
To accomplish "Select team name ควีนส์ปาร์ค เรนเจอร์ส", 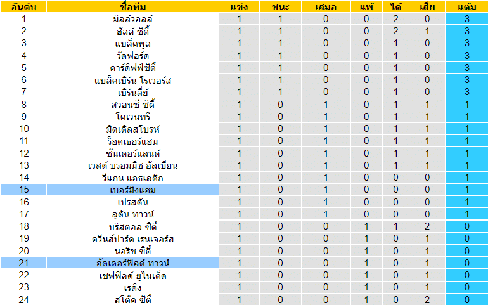I will [x=132, y=238].
